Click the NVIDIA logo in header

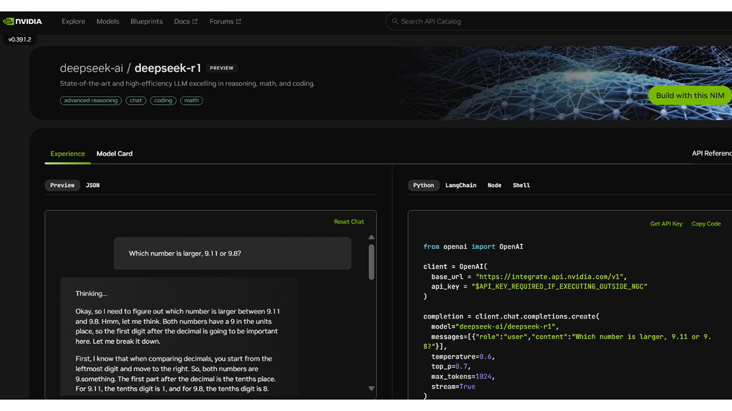23,21
